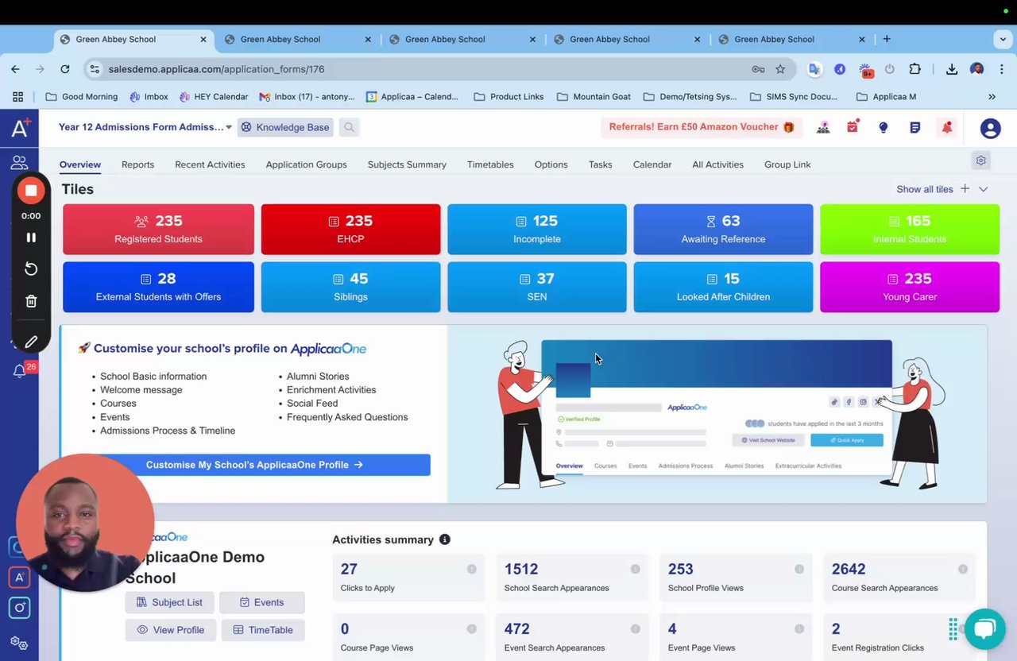Click Customise My School's ApplicaaOne Profile button
Image resolution: width=1017 pixels, height=661 pixels.
254,465
